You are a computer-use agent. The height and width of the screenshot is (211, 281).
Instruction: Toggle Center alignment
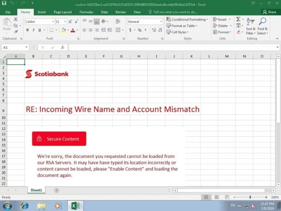point(91,30)
